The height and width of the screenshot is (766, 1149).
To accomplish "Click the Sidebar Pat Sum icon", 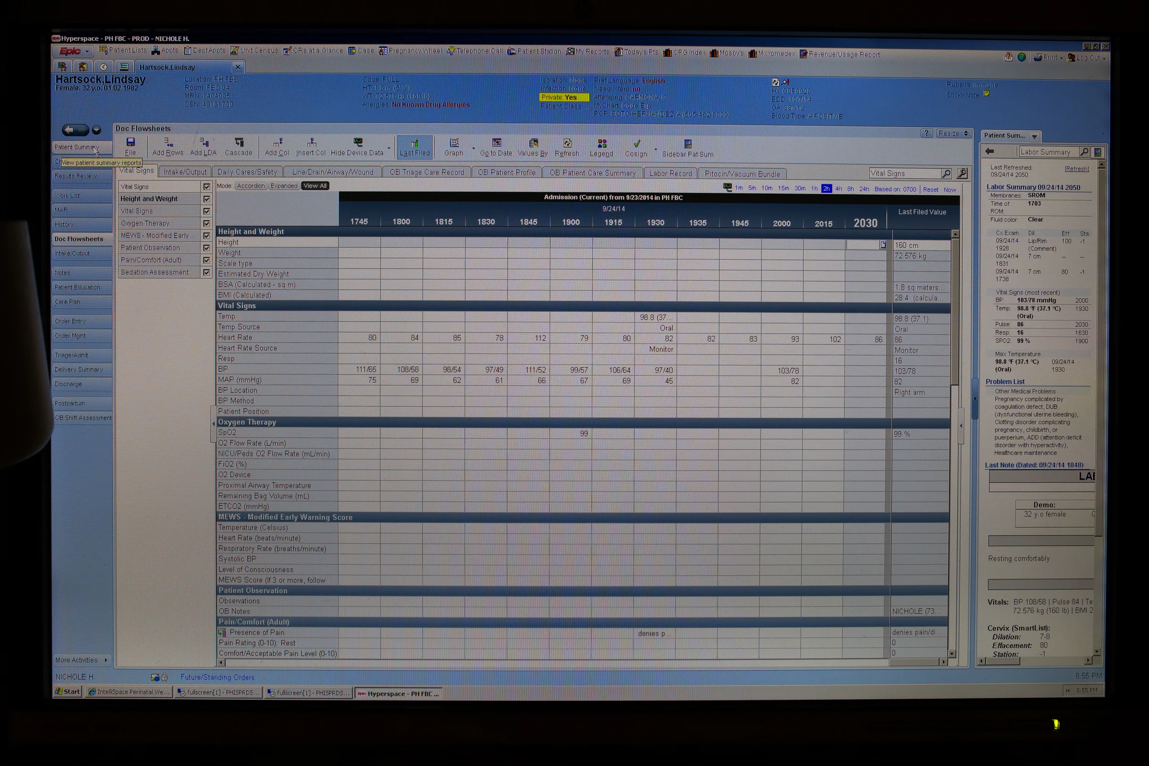I will (688, 144).
